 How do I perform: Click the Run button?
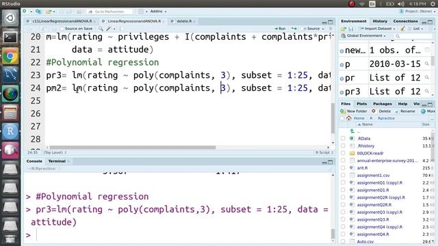coord(280,29)
